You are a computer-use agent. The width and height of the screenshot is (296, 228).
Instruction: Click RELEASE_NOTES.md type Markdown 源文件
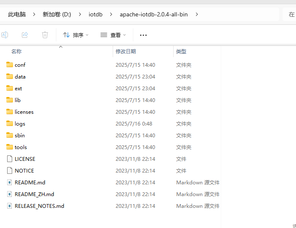198,206
